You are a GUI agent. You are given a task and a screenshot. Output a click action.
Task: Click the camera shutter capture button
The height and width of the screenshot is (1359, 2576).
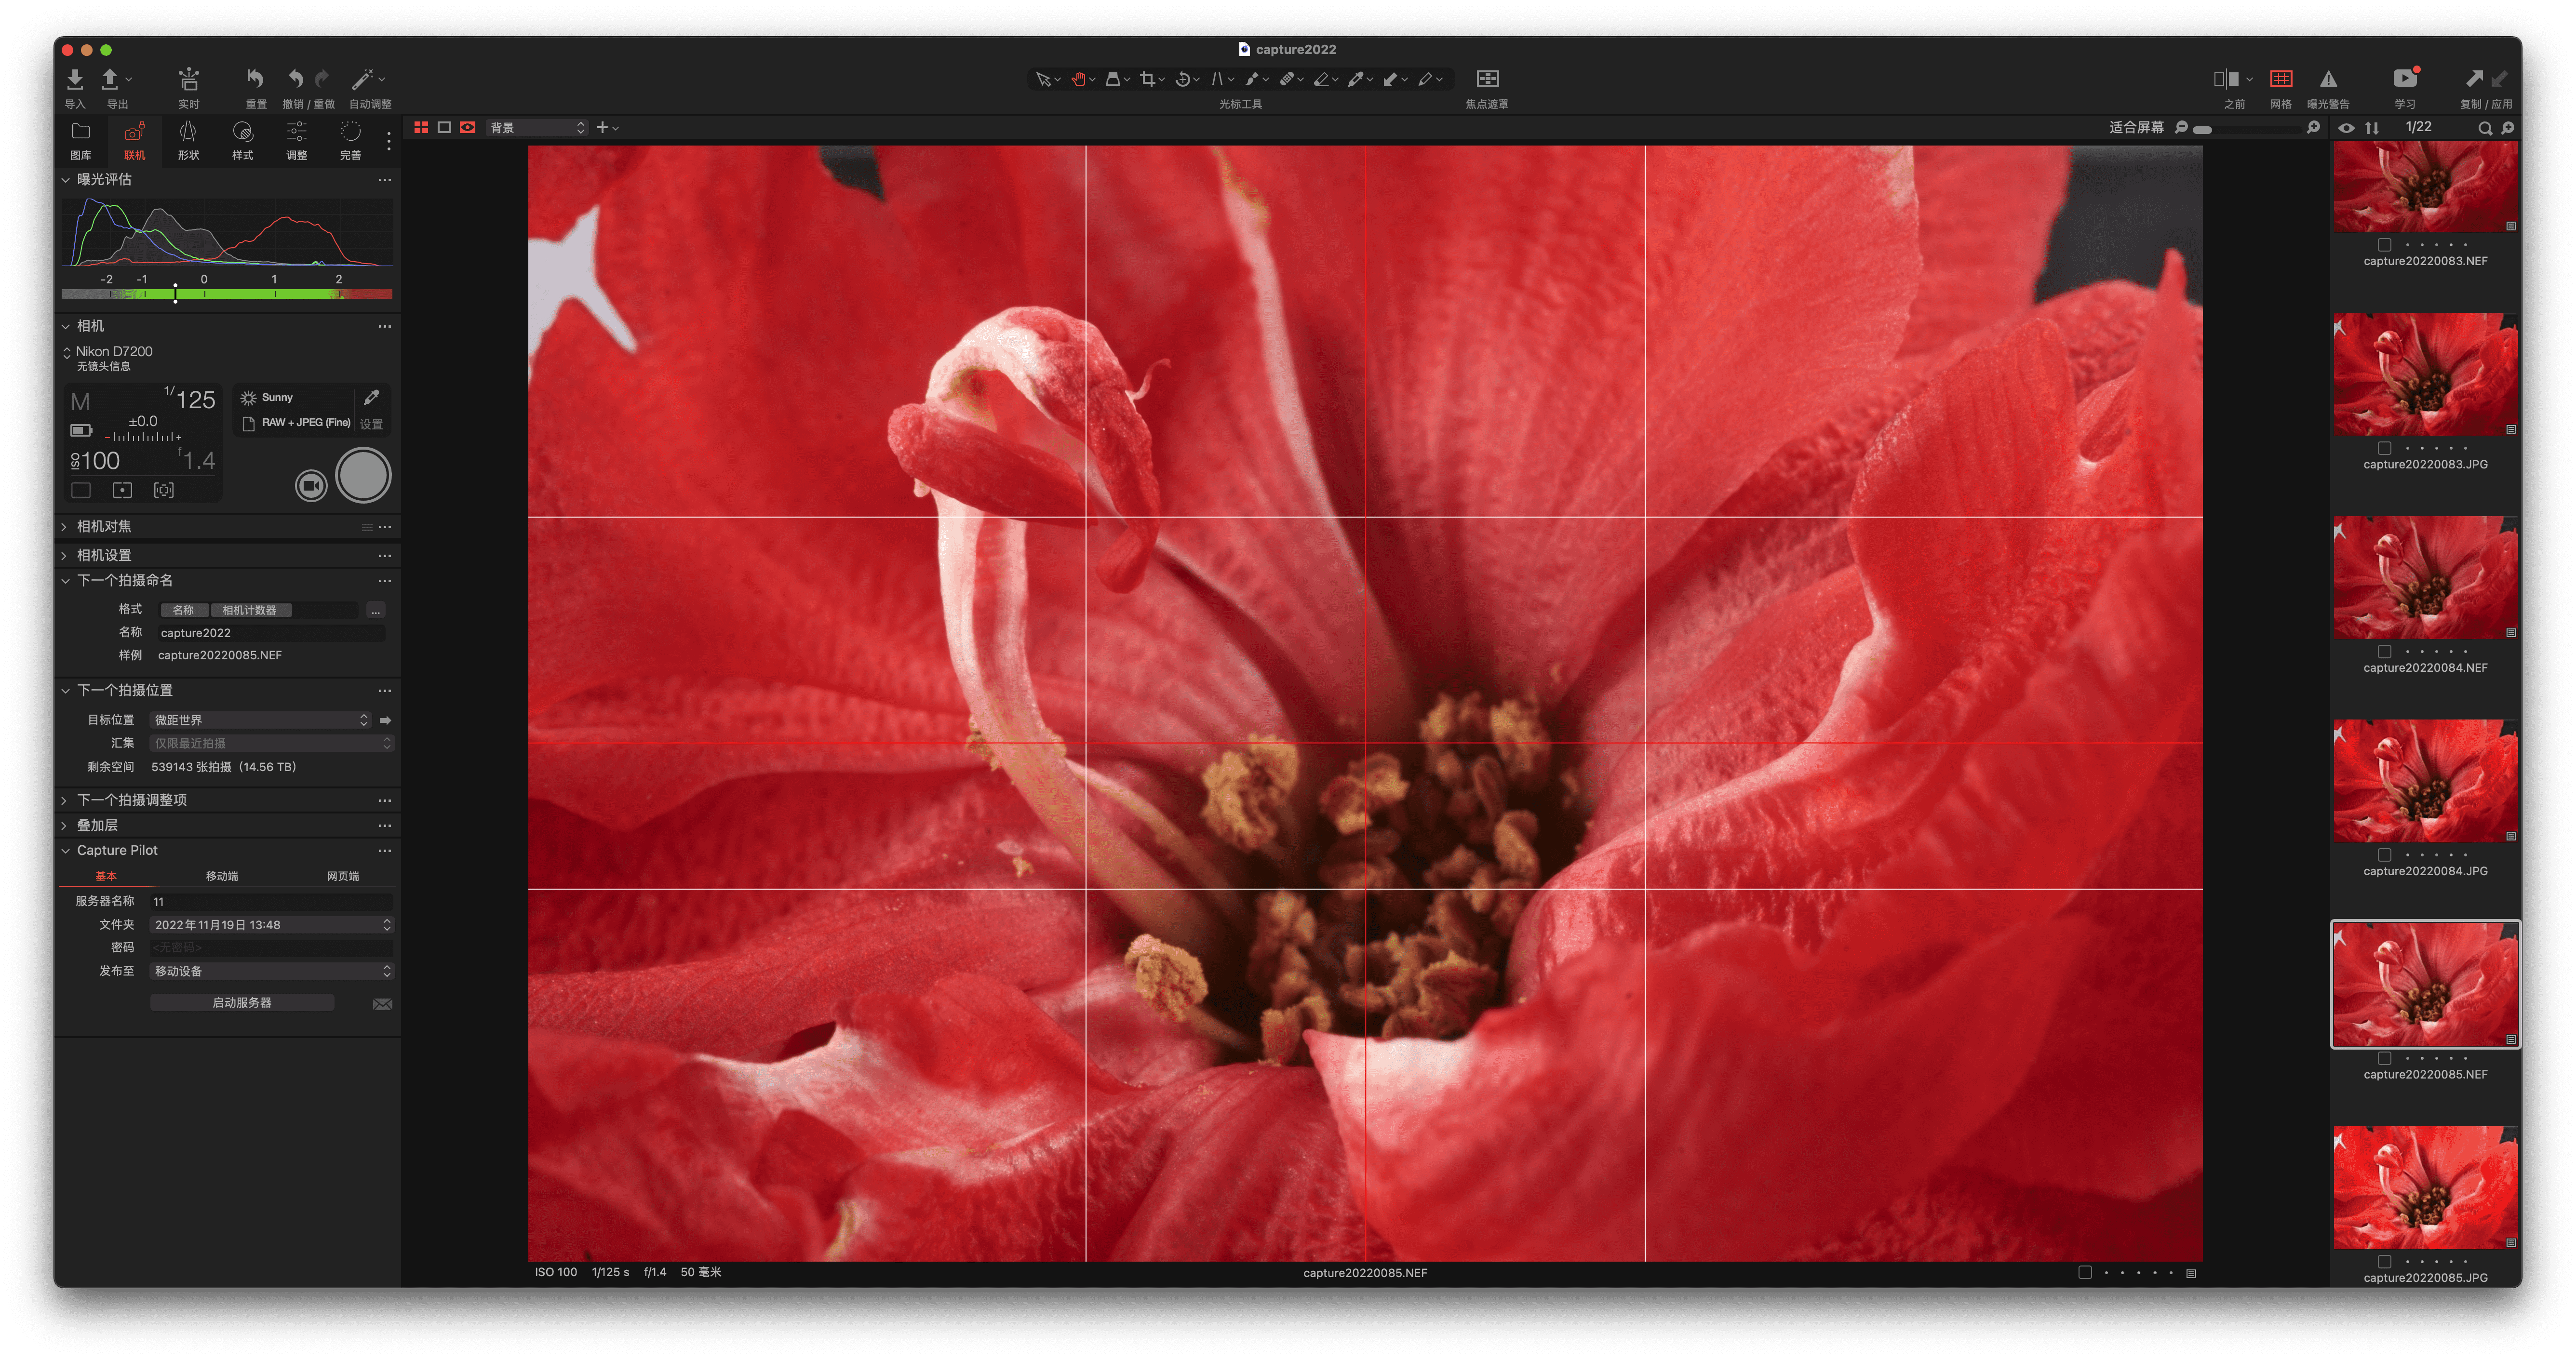pyautogui.click(x=363, y=475)
